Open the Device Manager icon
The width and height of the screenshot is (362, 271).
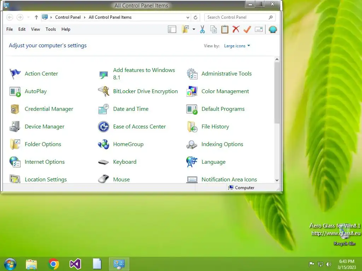coord(15,127)
